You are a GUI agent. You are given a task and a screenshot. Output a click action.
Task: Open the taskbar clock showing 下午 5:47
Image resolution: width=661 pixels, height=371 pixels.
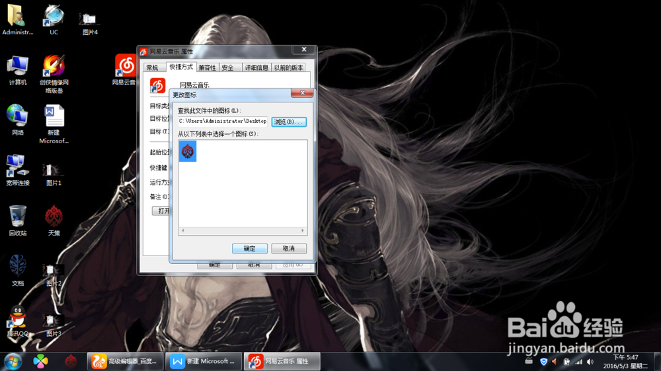[625, 361]
